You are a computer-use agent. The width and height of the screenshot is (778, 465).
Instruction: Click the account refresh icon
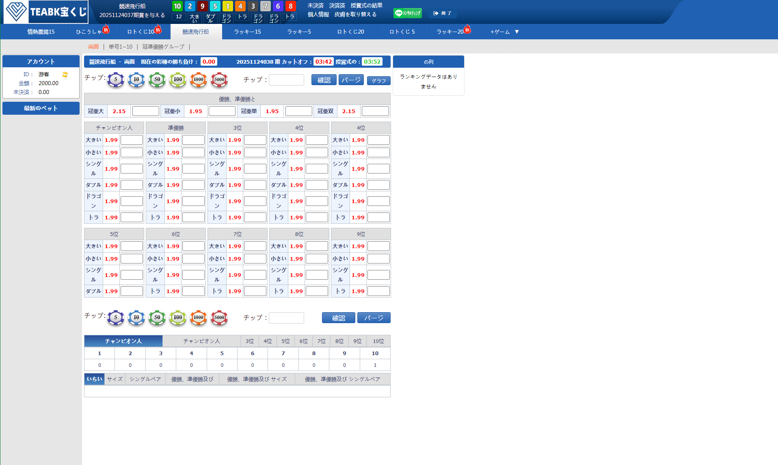65,75
